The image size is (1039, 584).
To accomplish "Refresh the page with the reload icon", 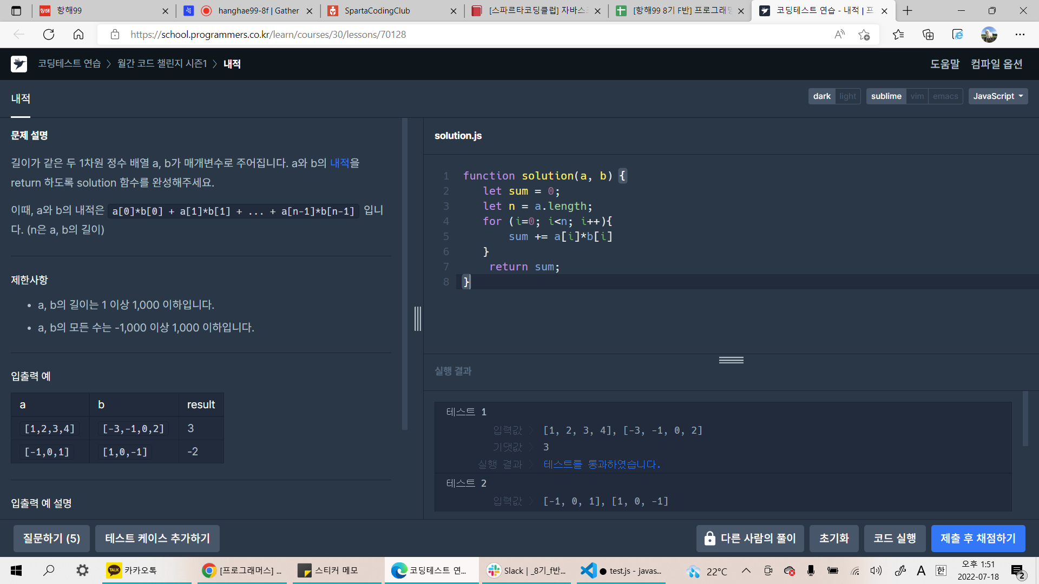I will coord(49,35).
